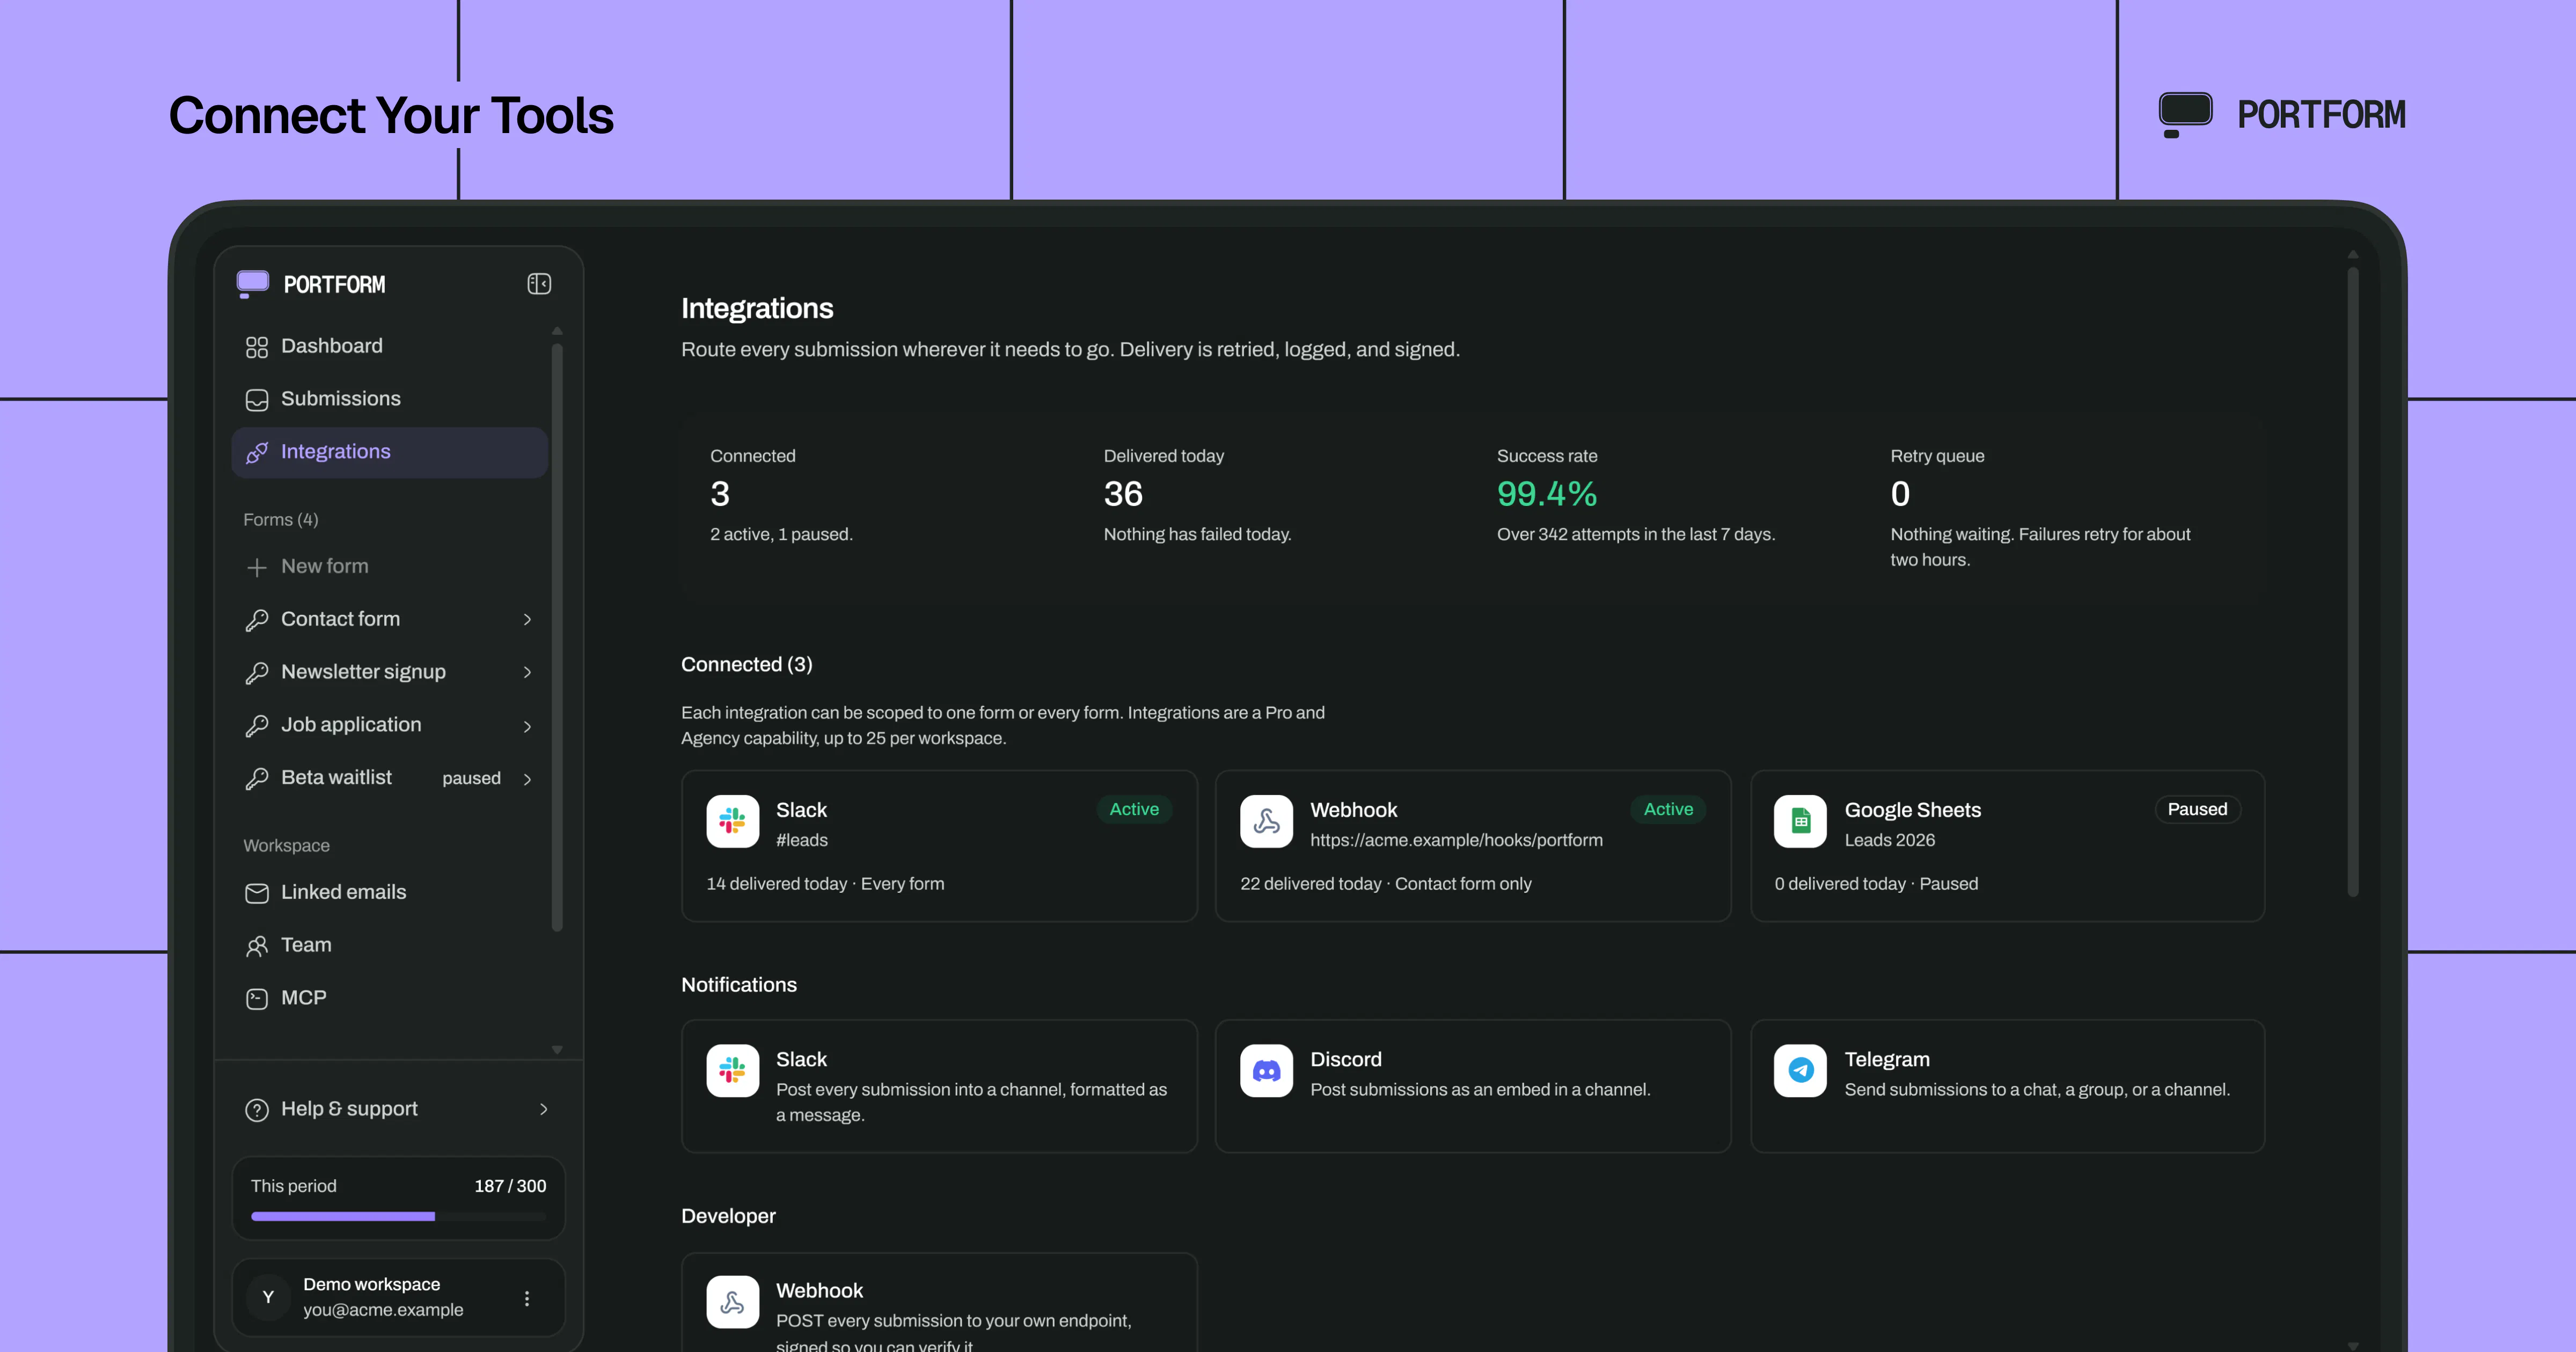Select Integrations in the sidebar
Screen dimensions: 2576x1352
tap(389, 452)
